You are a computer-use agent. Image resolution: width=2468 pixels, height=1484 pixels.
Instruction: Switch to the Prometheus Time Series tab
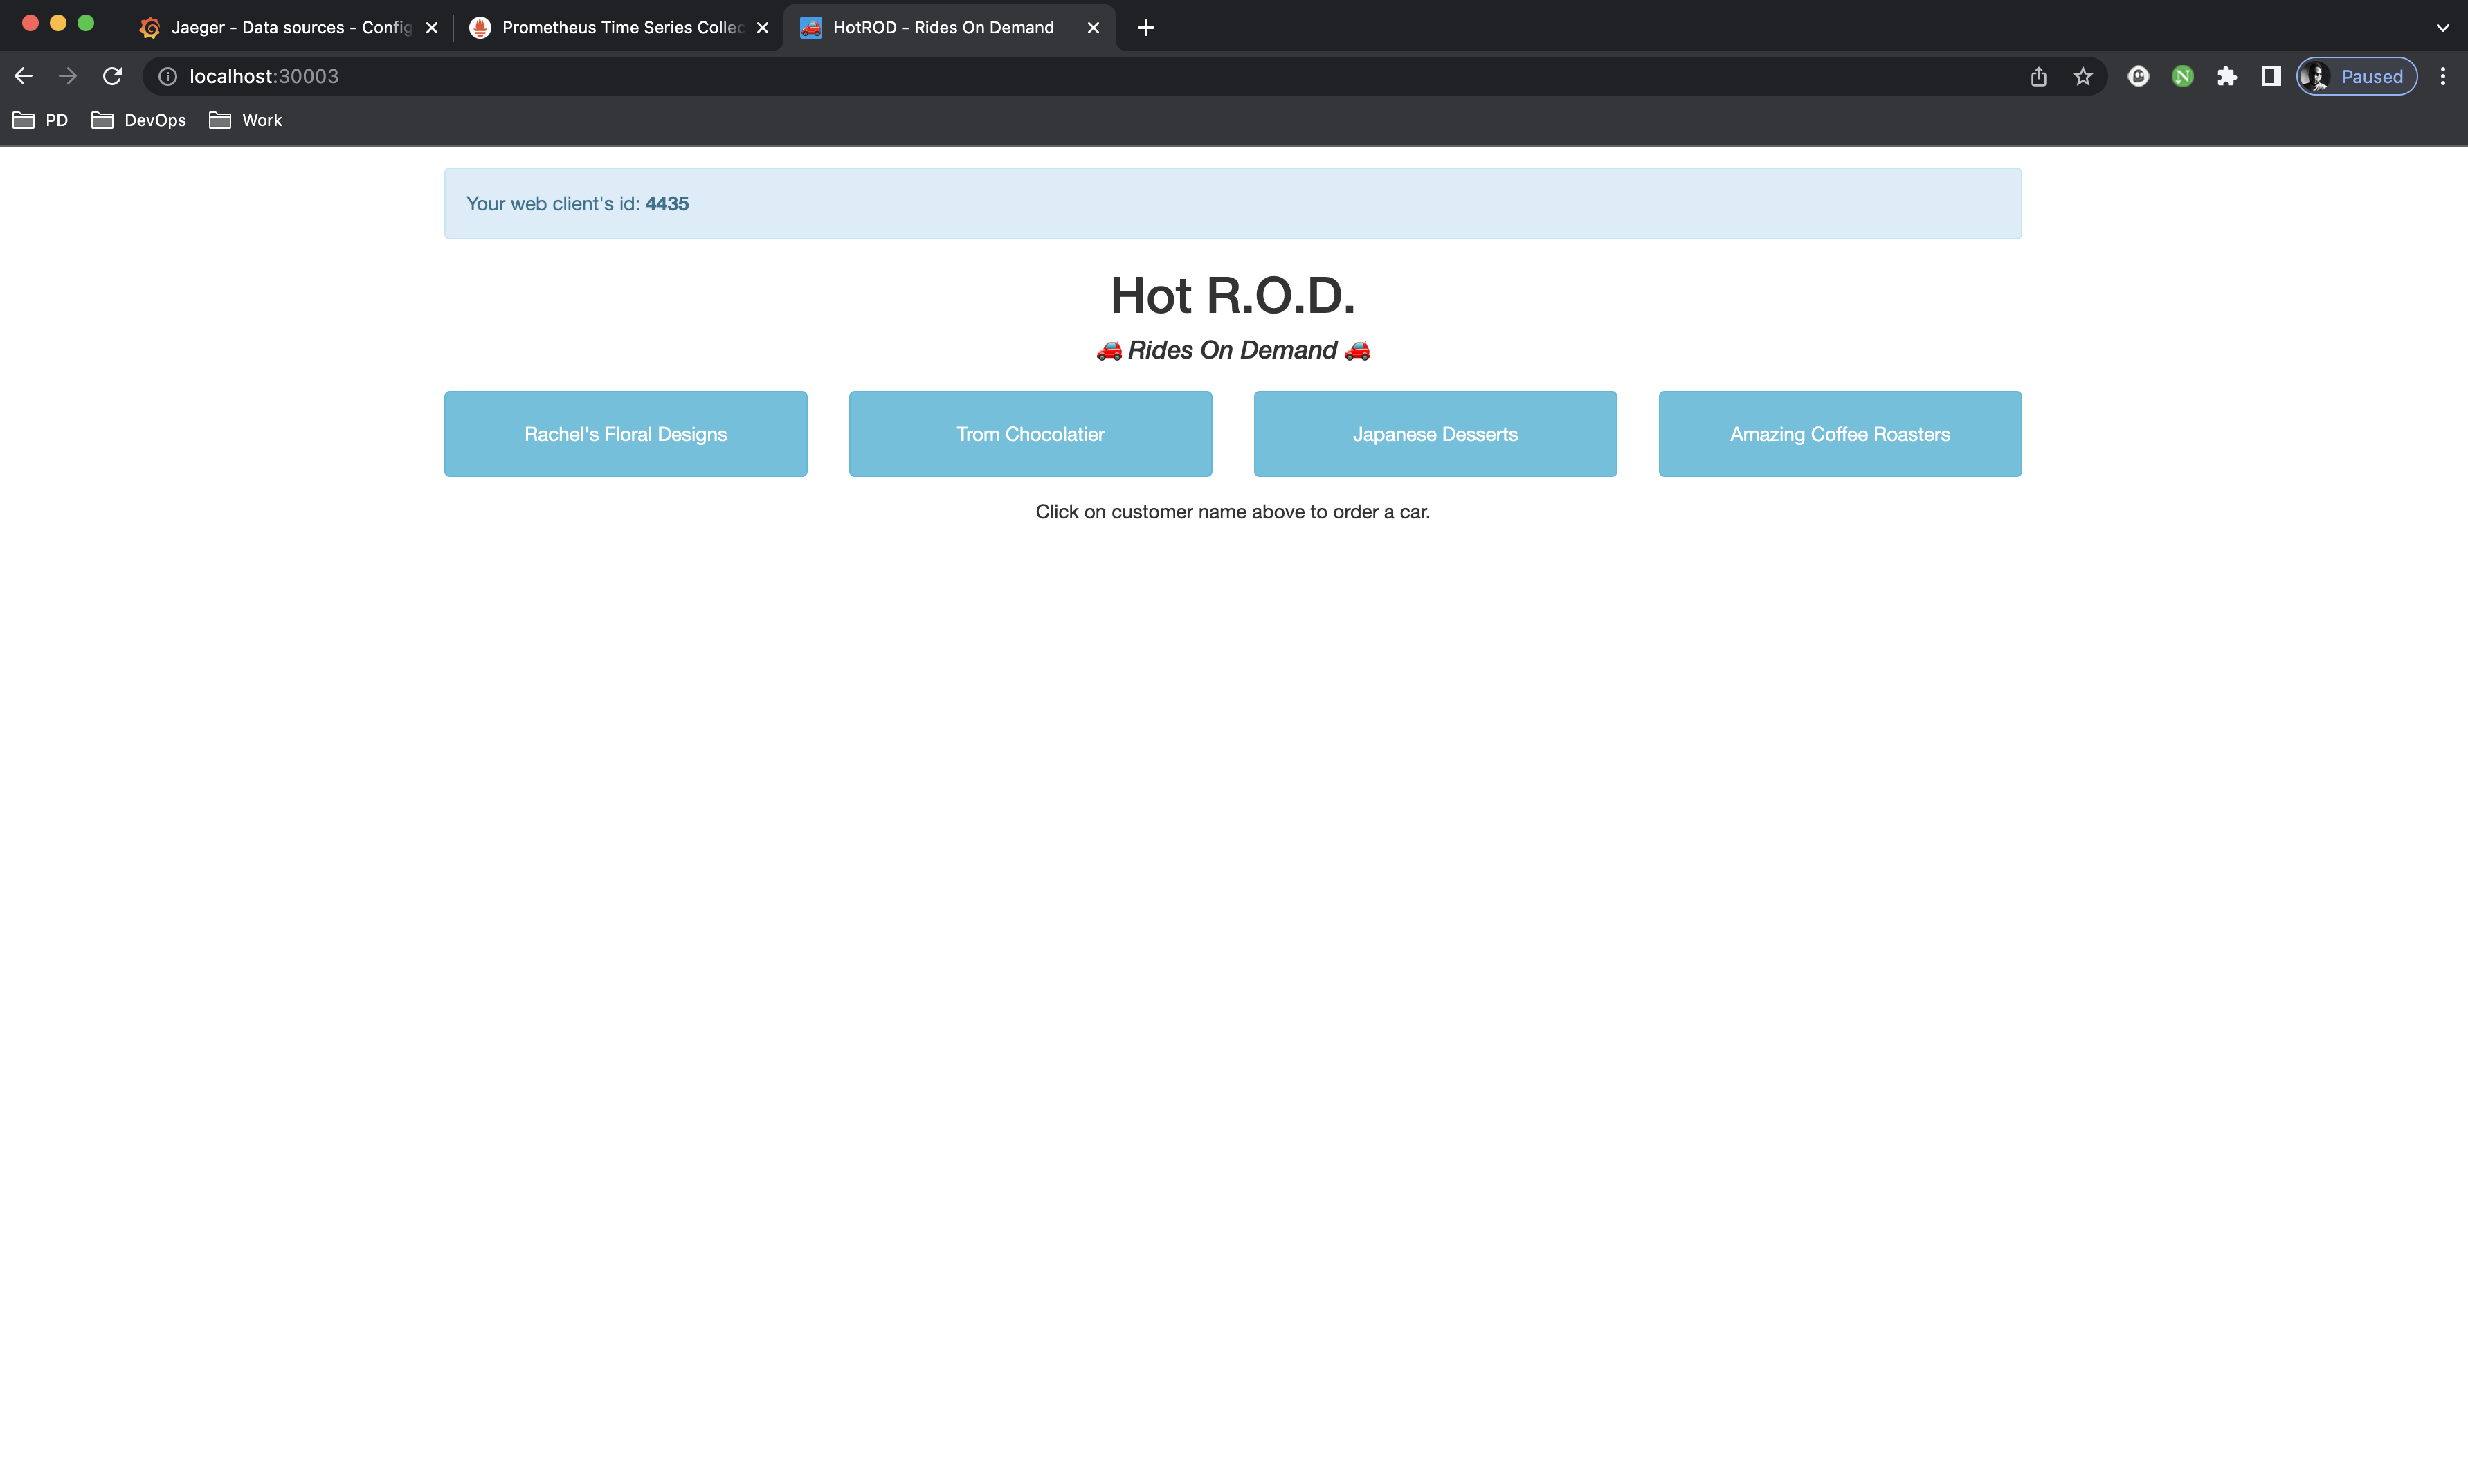(621, 28)
